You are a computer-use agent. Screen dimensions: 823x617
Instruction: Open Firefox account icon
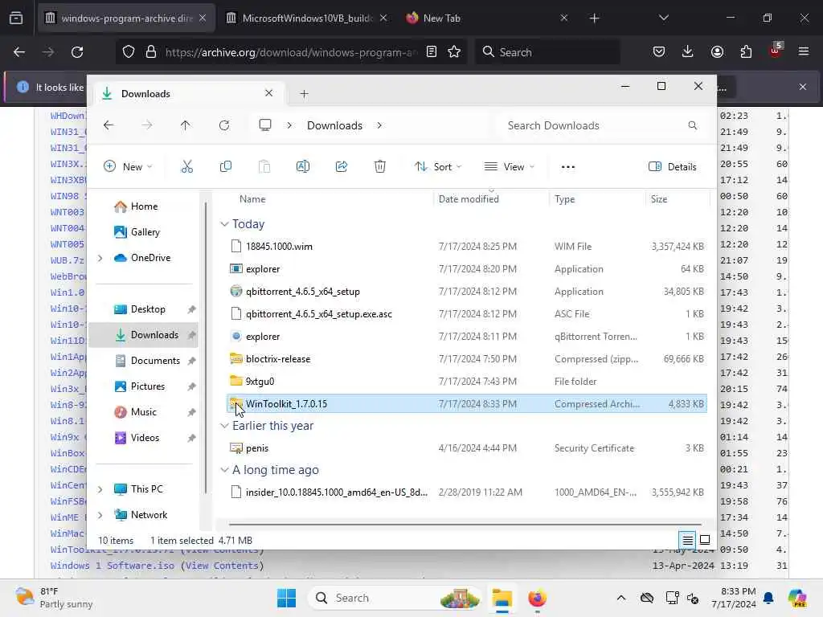pyautogui.click(x=717, y=52)
